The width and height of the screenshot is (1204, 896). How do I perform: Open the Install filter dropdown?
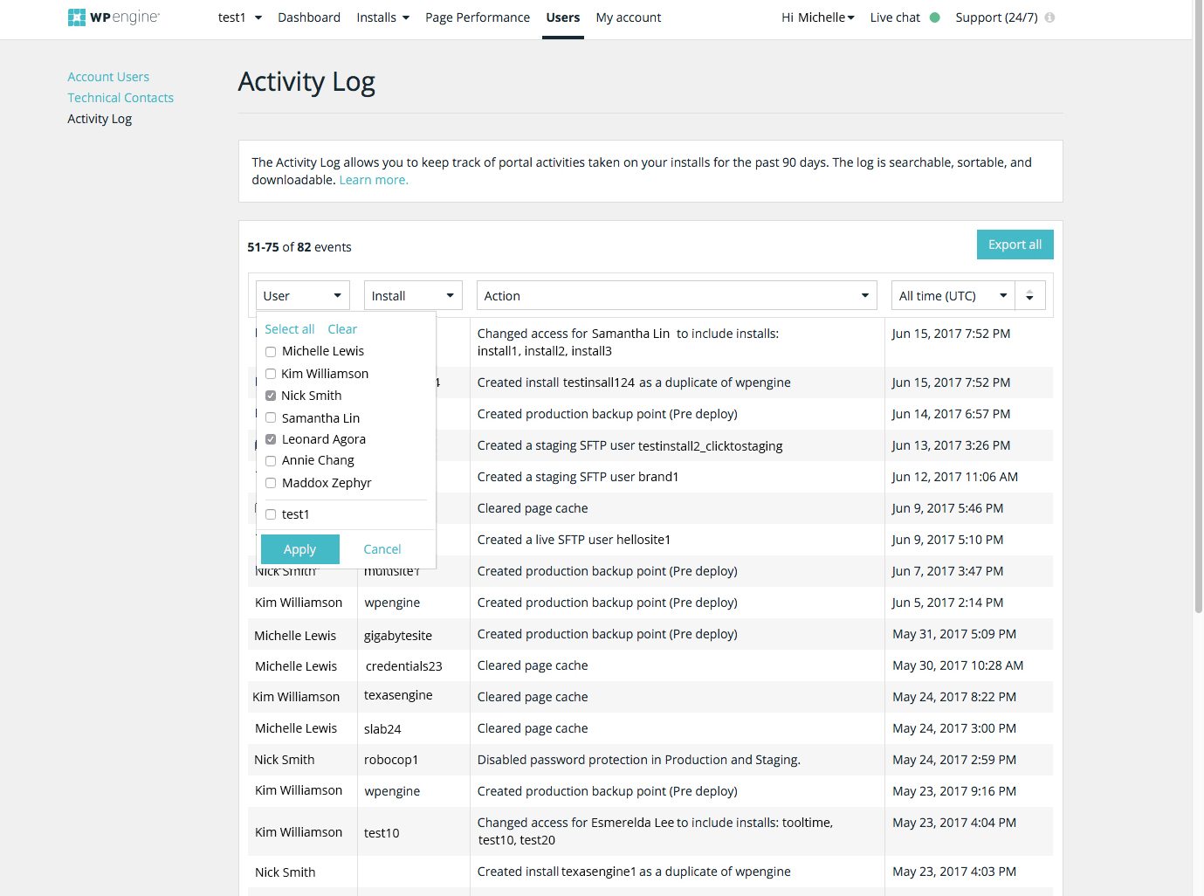pyautogui.click(x=413, y=296)
